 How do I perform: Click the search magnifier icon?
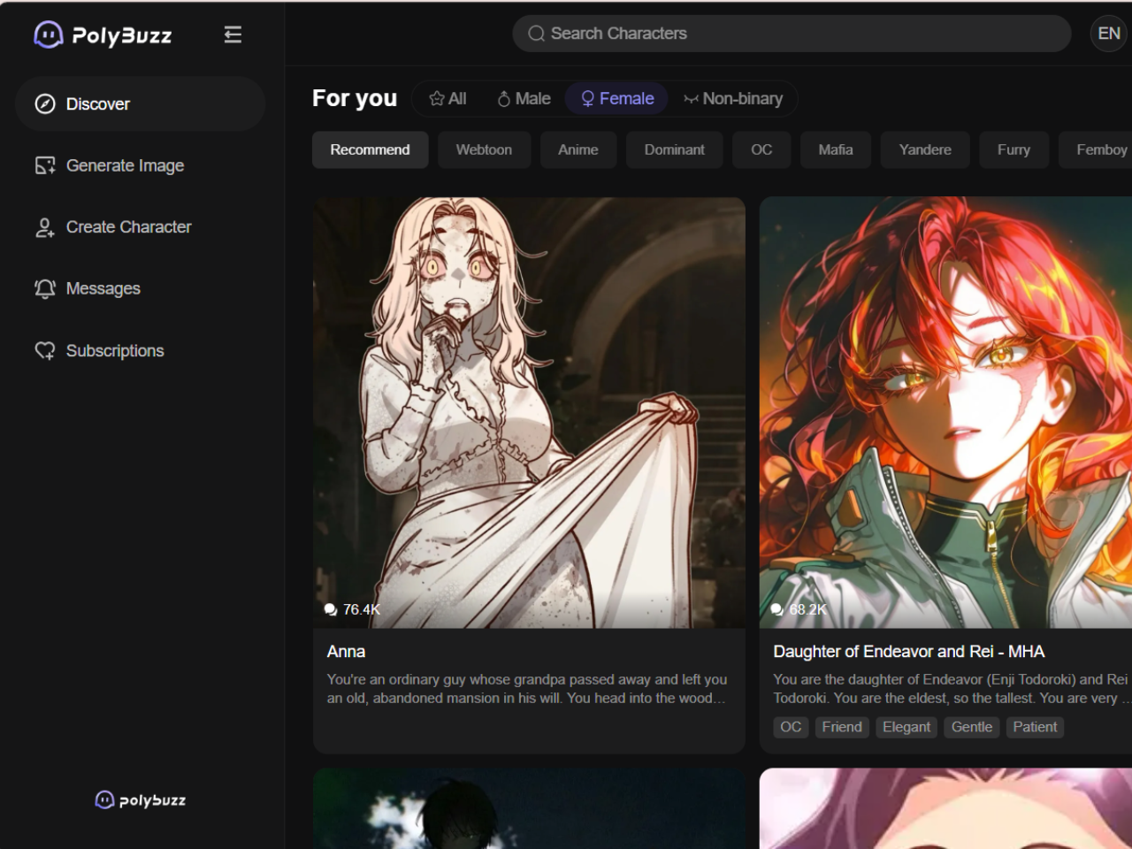(536, 34)
